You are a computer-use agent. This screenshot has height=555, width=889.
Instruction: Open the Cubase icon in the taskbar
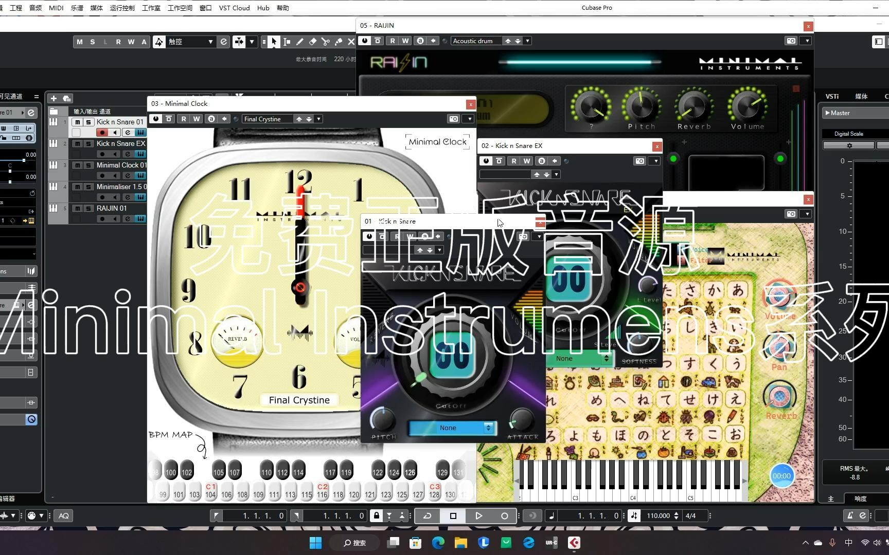(574, 543)
